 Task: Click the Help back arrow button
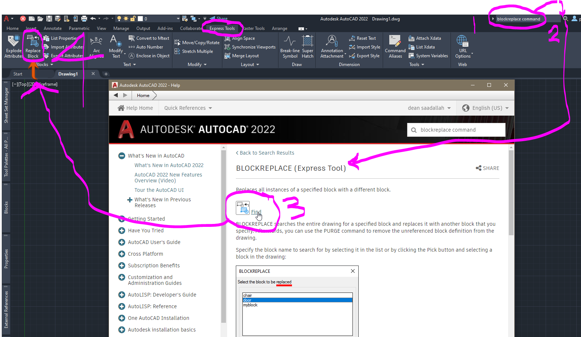point(116,95)
